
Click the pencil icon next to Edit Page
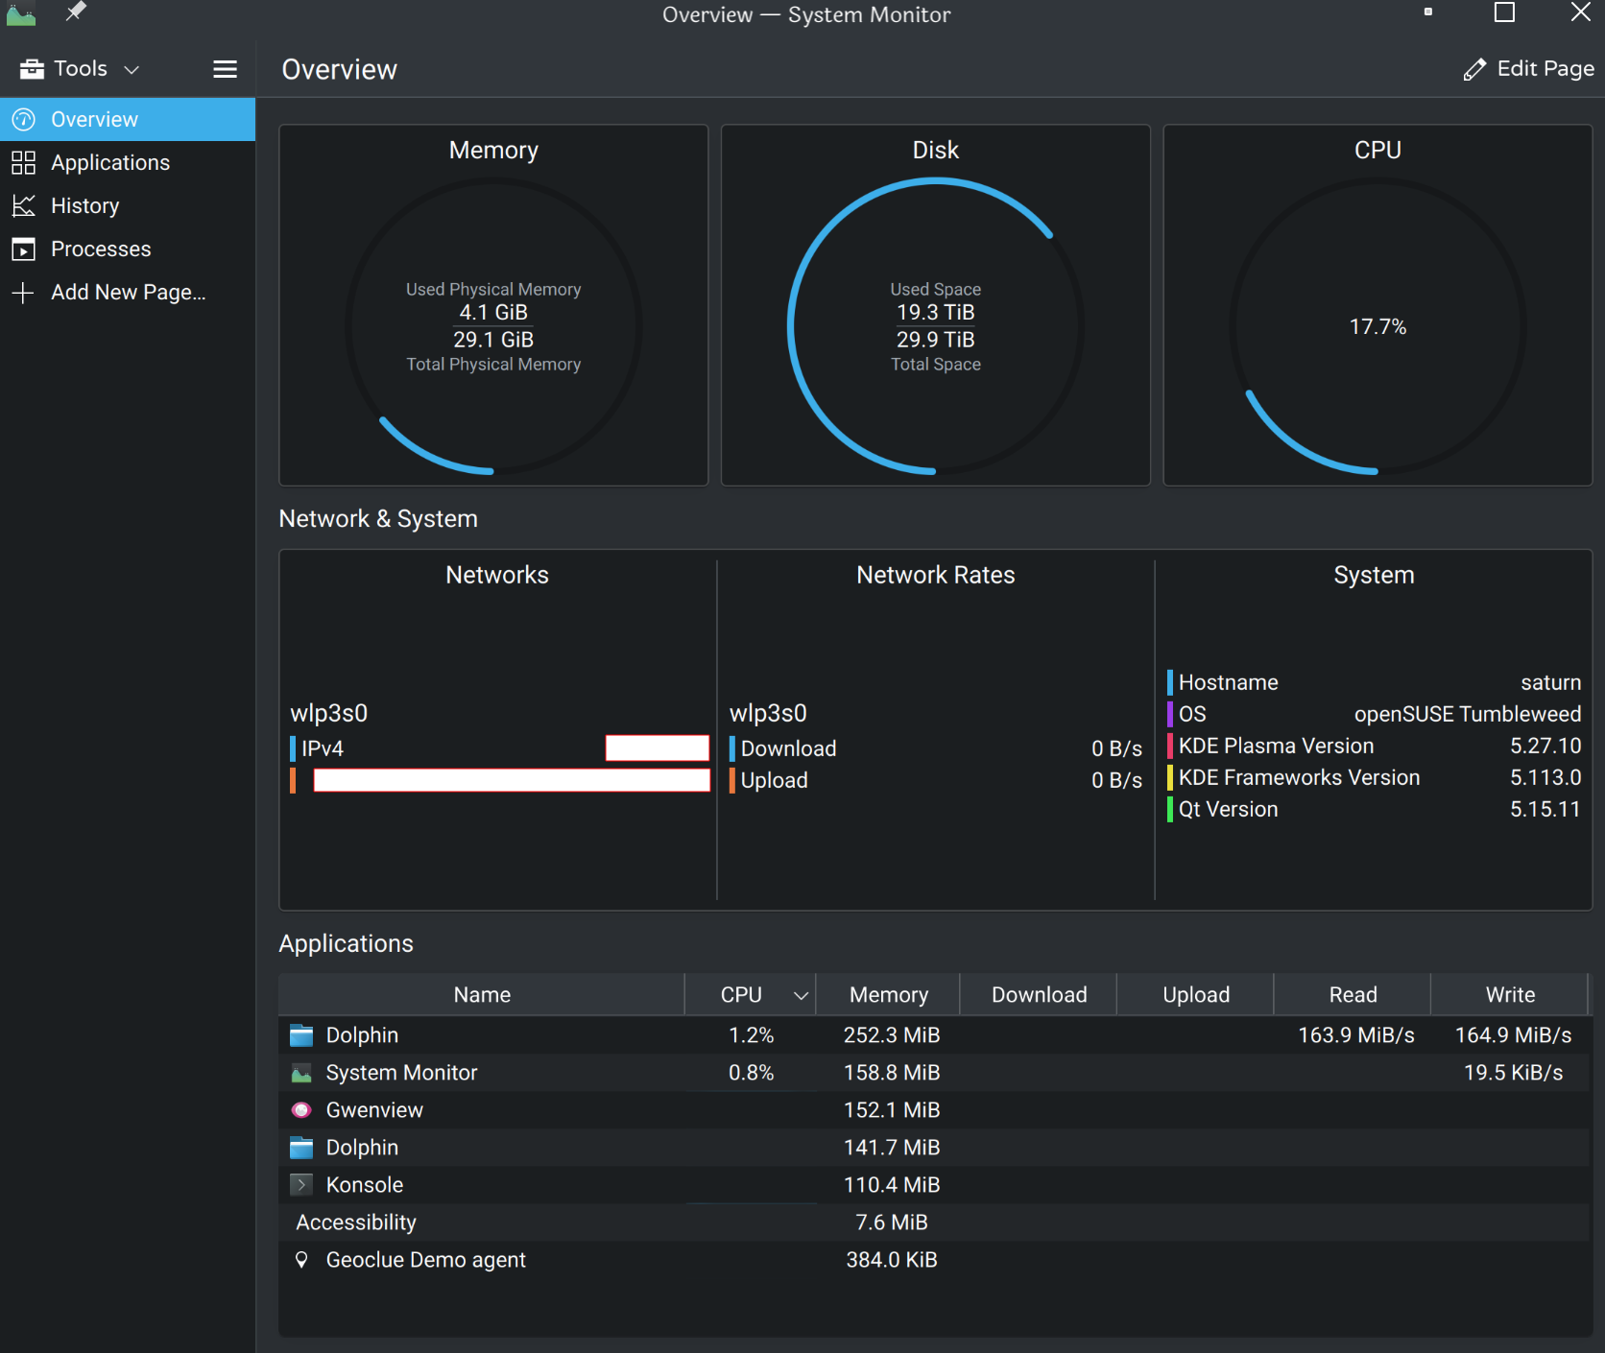pos(1474,69)
